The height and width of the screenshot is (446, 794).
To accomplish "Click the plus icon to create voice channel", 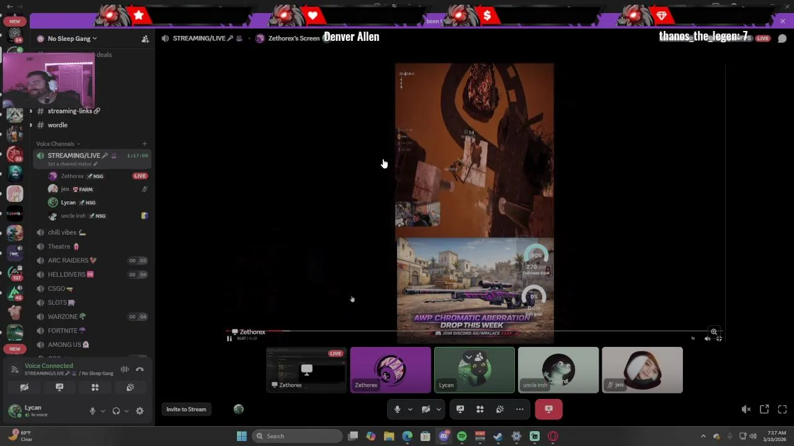I will click(x=145, y=144).
